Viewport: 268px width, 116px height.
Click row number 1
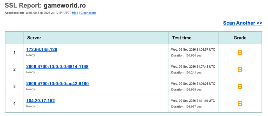15,52
